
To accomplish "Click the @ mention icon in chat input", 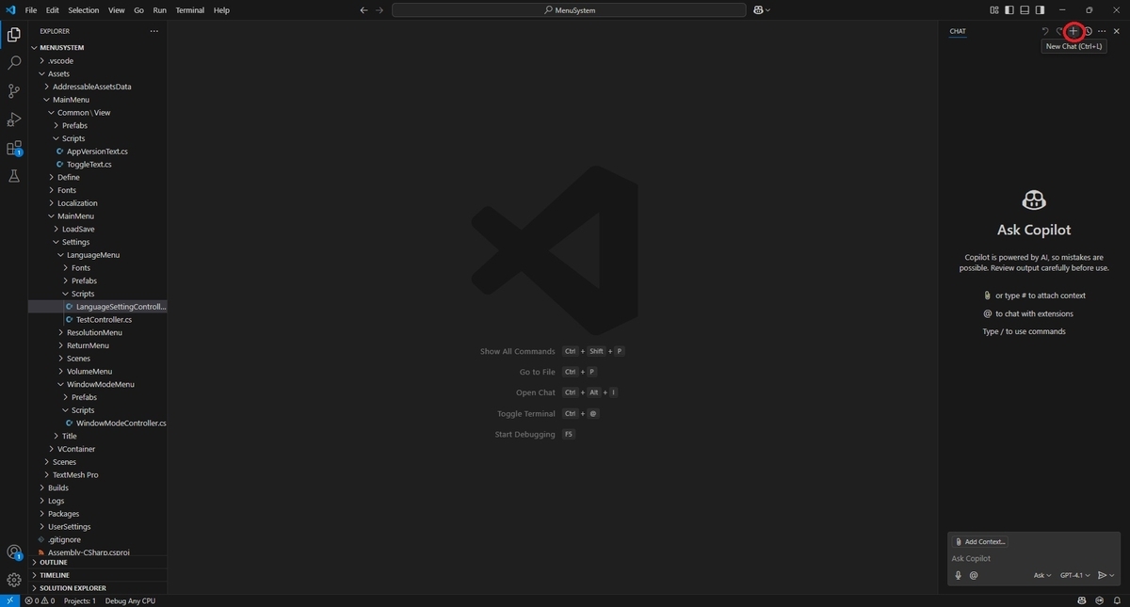I will coord(974,575).
